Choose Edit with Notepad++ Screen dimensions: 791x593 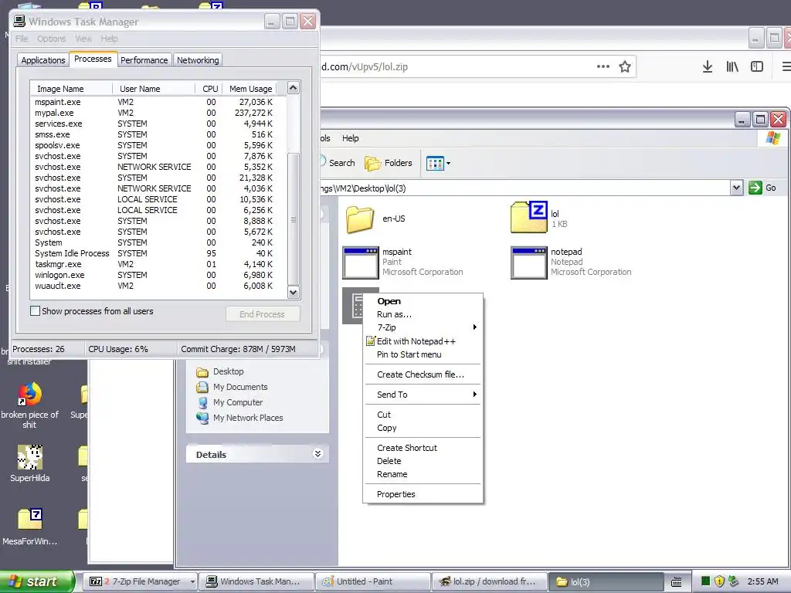tap(421, 341)
